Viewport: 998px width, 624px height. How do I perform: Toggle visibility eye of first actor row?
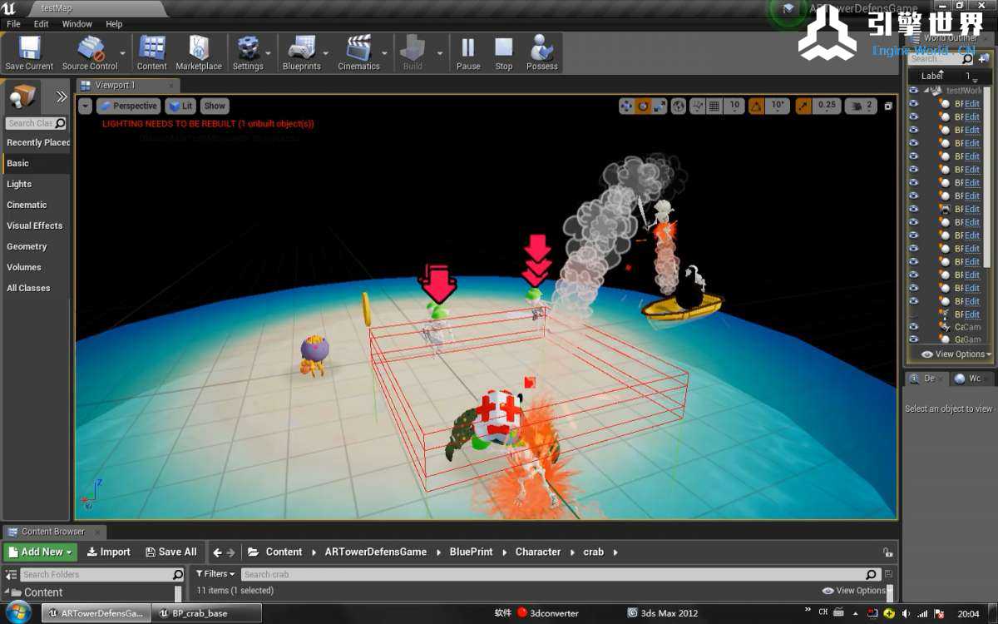click(x=913, y=103)
